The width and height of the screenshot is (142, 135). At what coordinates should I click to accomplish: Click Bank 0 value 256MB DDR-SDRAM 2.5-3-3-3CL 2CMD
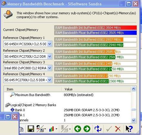point(92,110)
